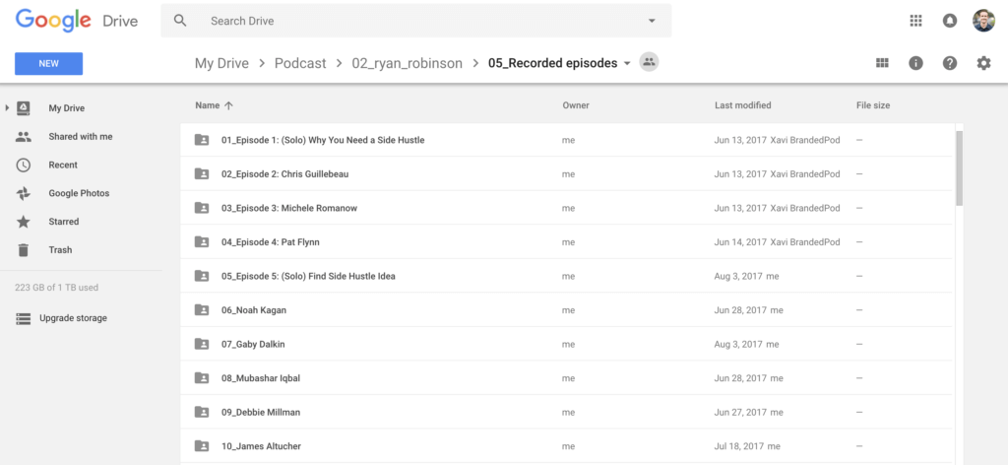Open the 05_Recorded episodes folder dropdown
This screenshot has height=465, width=1008.
coord(627,64)
